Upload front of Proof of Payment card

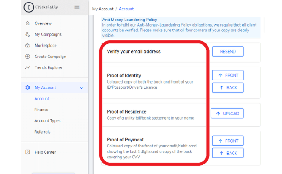[x=228, y=141]
